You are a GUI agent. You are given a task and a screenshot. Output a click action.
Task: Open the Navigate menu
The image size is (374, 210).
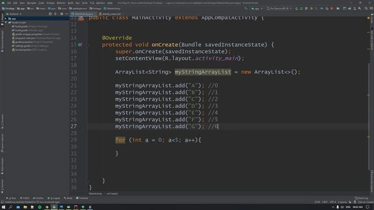[x=32, y=3]
